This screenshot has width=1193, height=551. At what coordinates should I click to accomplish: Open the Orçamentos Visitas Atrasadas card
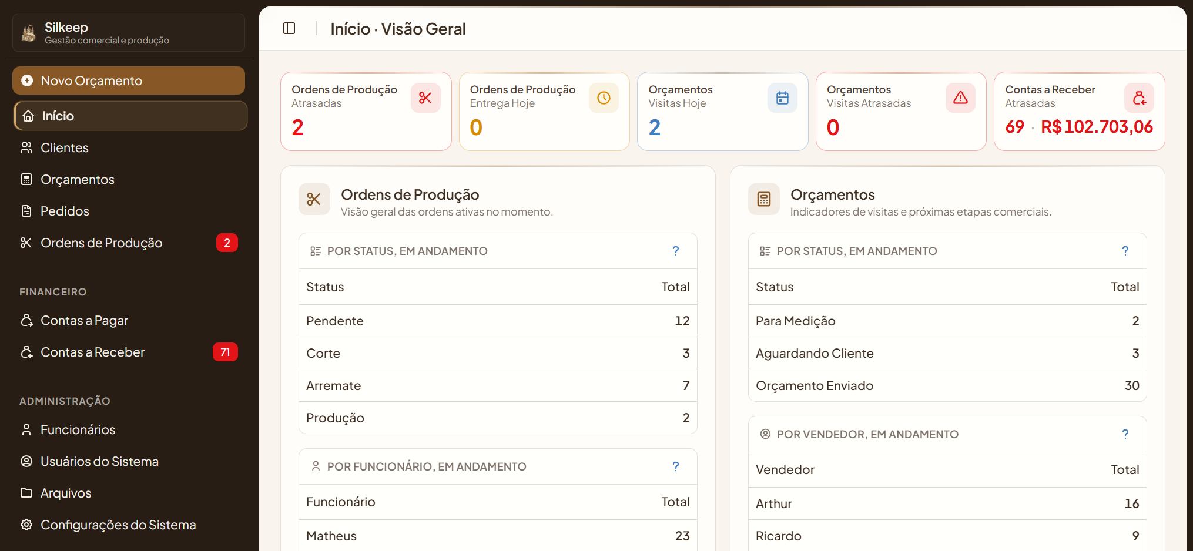(x=901, y=111)
